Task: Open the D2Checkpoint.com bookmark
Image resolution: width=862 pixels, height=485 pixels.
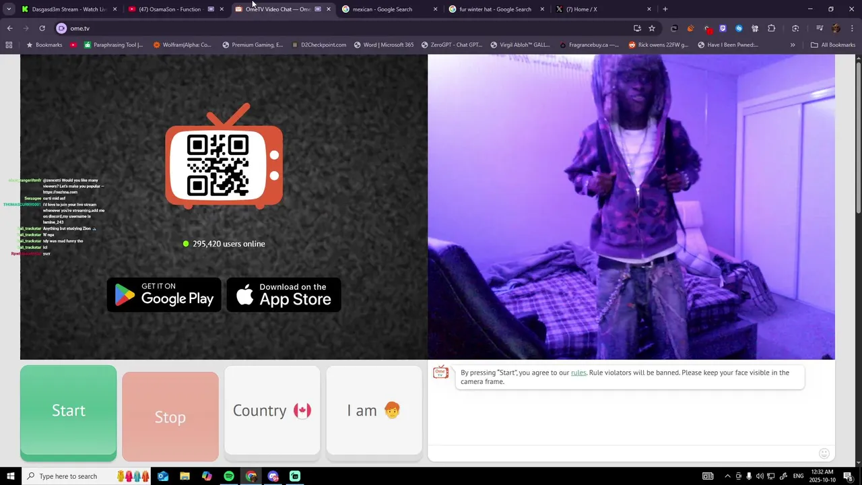Action: point(319,45)
